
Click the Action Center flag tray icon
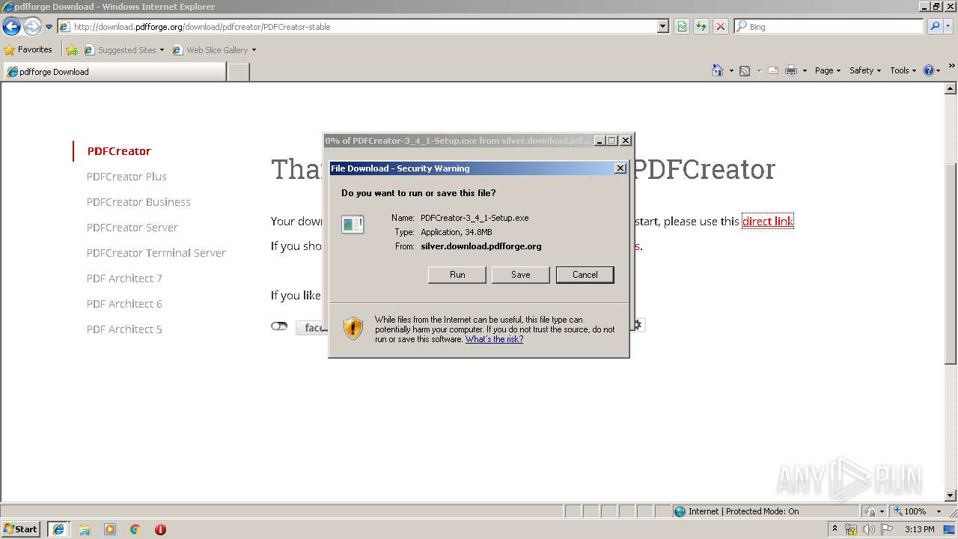(x=886, y=529)
